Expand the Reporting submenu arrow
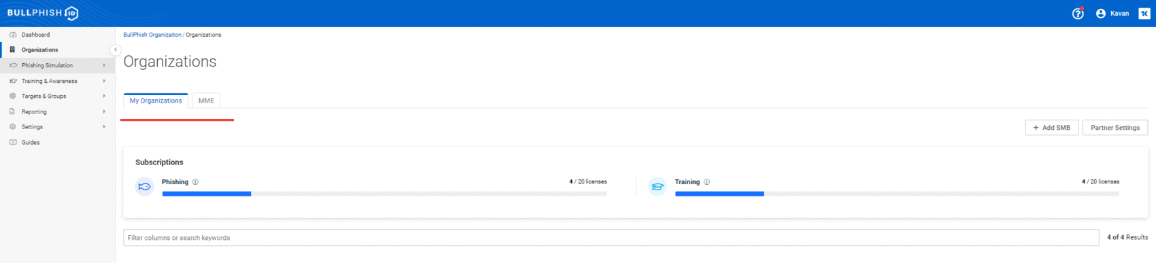 tap(104, 111)
